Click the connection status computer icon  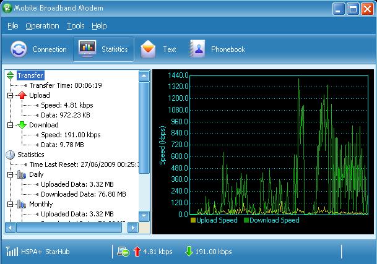(123, 252)
